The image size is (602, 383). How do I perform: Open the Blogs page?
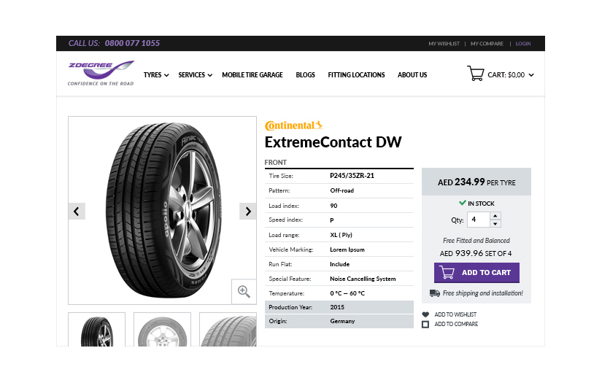click(x=305, y=75)
